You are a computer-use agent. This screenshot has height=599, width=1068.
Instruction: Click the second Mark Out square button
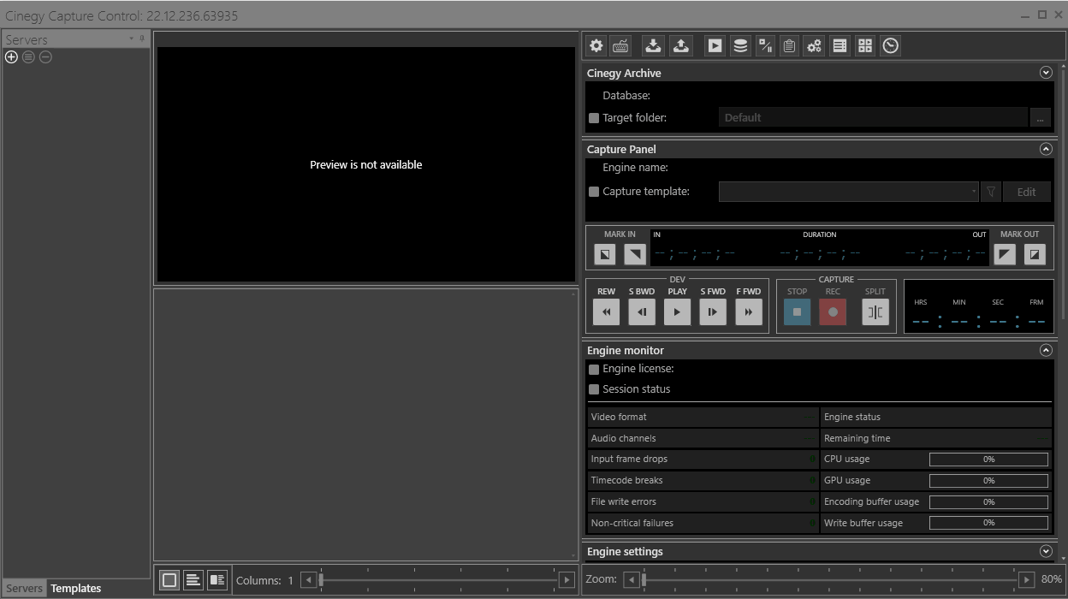click(1035, 254)
